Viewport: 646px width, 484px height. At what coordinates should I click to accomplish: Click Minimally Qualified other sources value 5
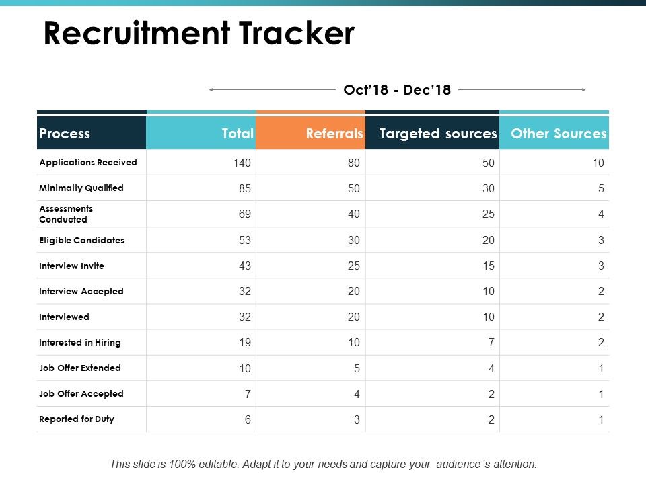(x=601, y=188)
